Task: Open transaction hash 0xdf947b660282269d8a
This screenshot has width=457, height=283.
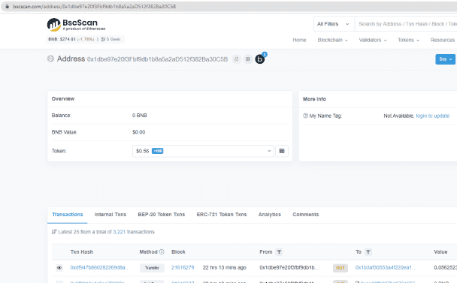Action: [x=100, y=267]
